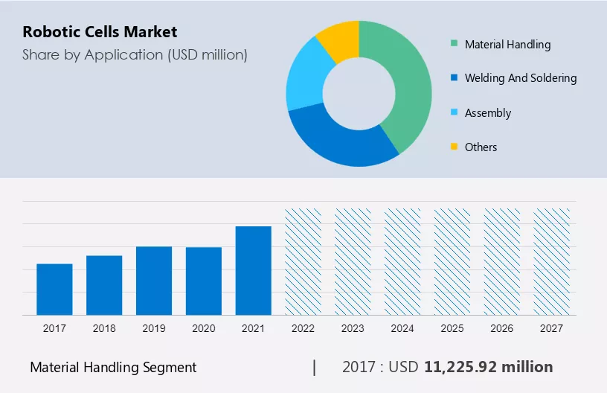Click the solid bar for 2021
The image size is (607, 393).
coord(253,271)
